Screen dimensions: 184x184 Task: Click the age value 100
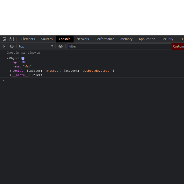(24, 62)
